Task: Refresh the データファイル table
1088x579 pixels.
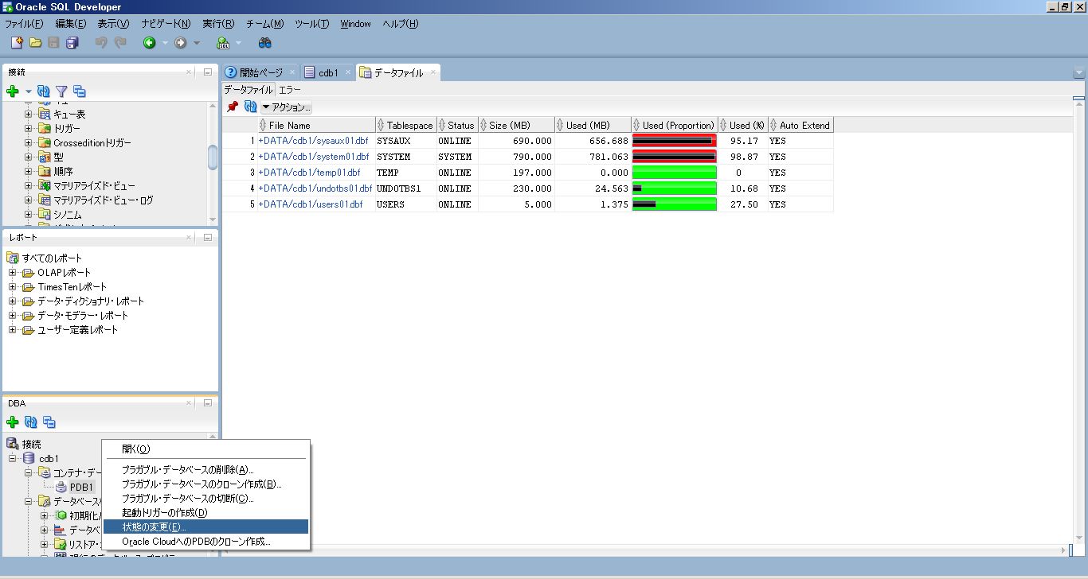Action: click(x=250, y=107)
